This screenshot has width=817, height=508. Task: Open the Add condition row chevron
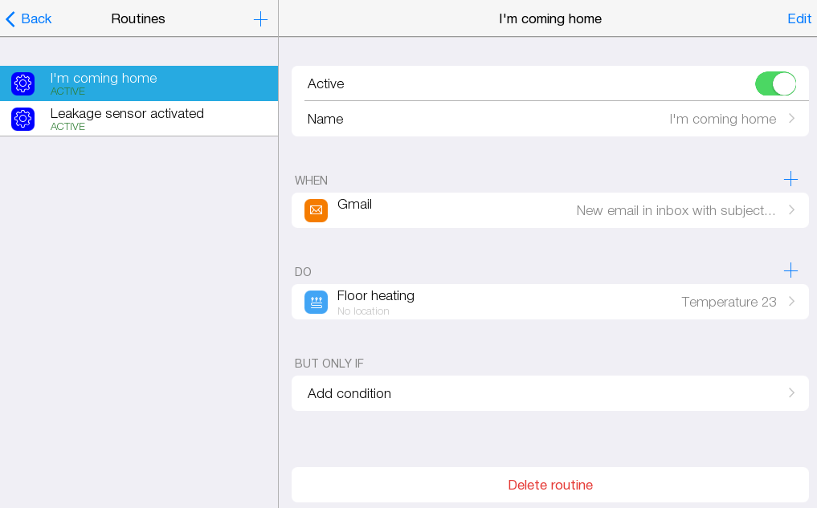[791, 393]
